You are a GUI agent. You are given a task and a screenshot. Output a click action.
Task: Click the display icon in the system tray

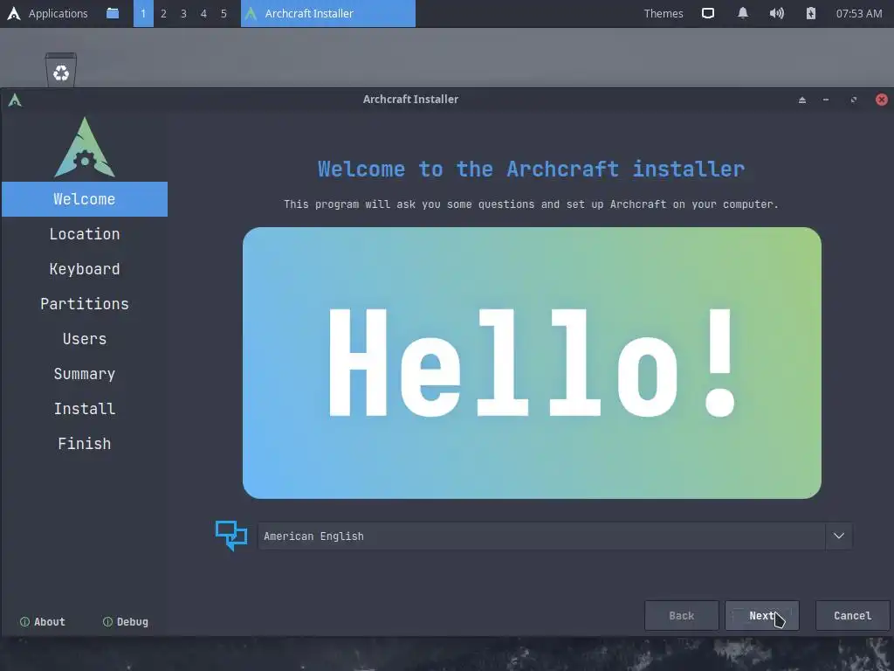(707, 13)
